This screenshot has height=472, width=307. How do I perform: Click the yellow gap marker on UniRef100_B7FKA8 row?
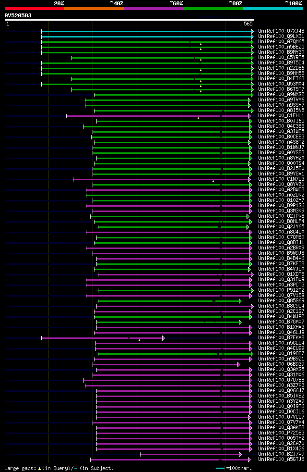[x=140, y=340]
